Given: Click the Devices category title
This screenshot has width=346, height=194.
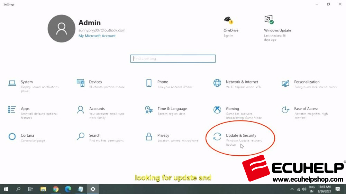Looking at the screenshot, I should [x=95, y=82].
